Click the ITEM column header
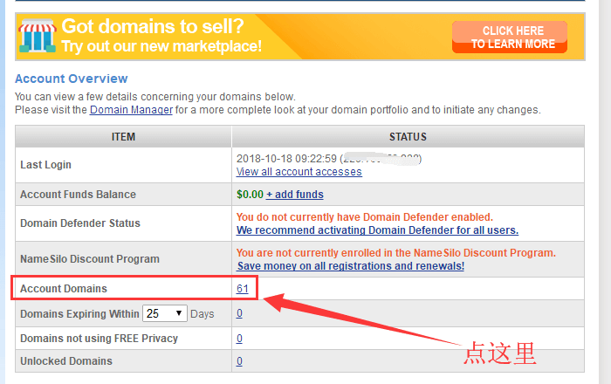 pyautogui.click(x=123, y=137)
